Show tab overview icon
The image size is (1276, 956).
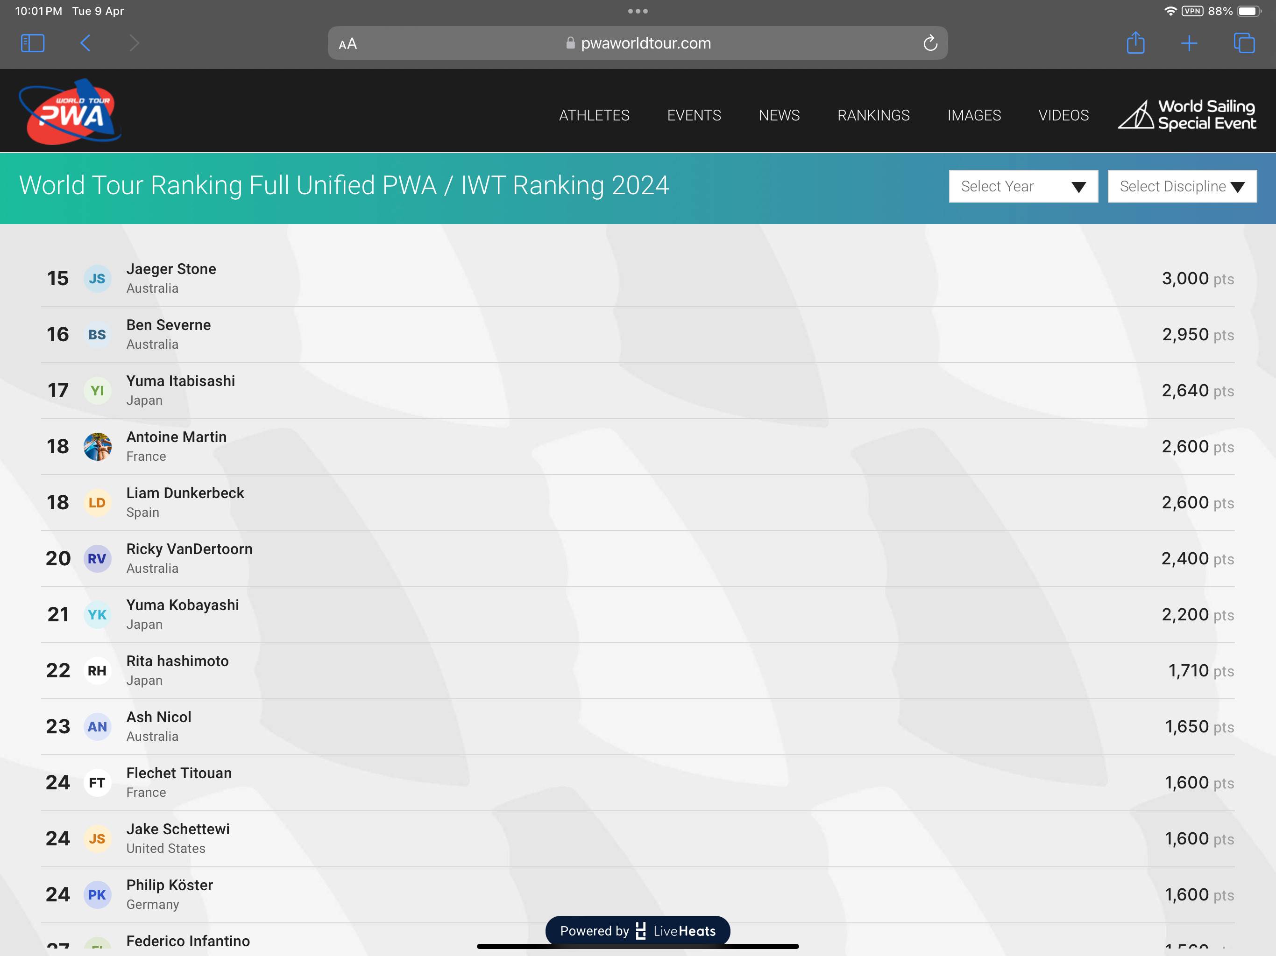[x=1244, y=43]
